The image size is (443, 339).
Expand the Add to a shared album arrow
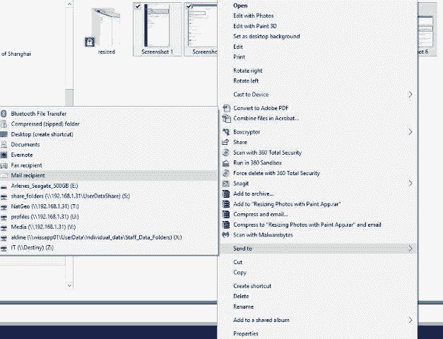(410, 320)
